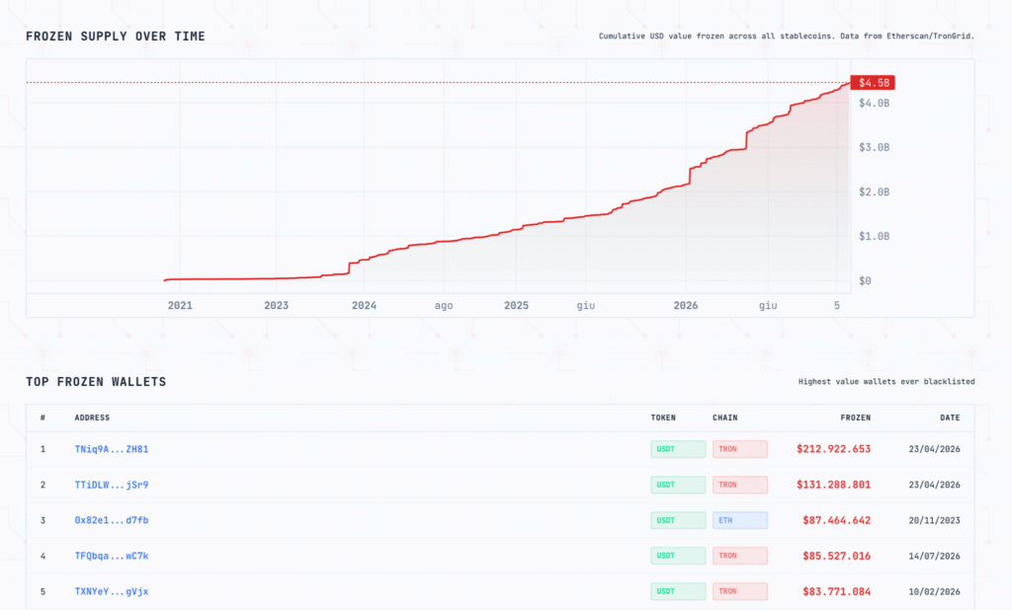Click the 2023 x-axis label
Image resolution: width=1012 pixels, height=610 pixels.
(x=277, y=306)
